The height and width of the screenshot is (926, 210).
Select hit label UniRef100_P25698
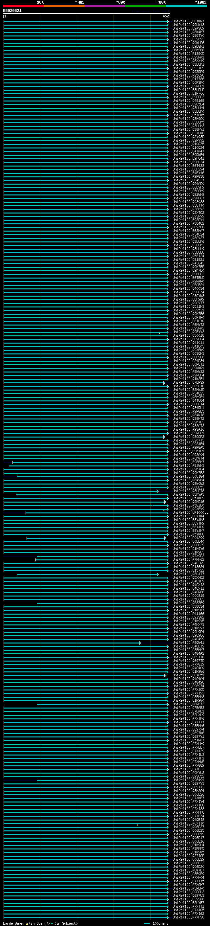click(x=188, y=76)
